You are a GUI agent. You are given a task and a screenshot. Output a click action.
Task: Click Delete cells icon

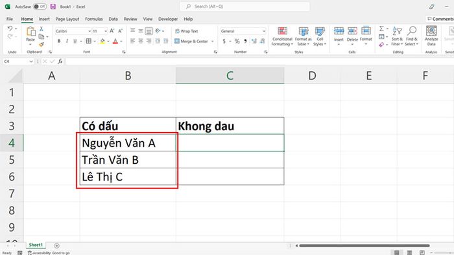pos(352,31)
